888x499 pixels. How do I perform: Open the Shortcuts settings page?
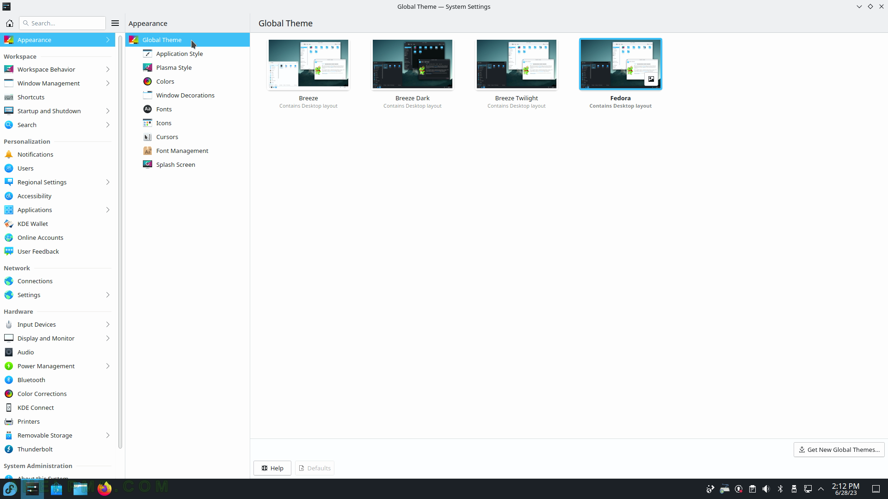coord(58,97)
